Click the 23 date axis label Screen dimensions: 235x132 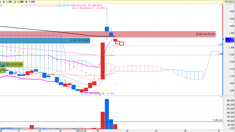click(x=156, y=131)
